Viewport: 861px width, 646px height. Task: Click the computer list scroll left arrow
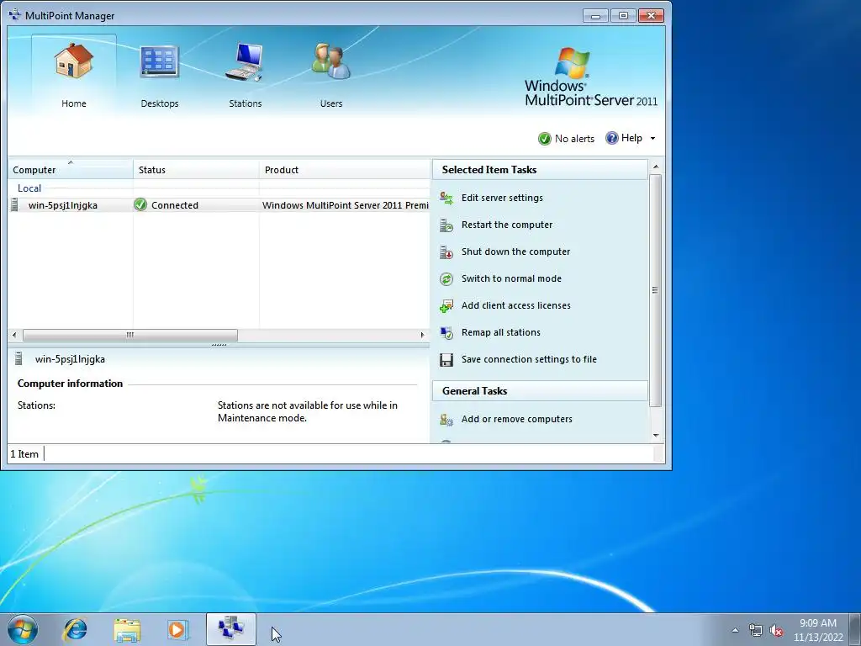14,335
